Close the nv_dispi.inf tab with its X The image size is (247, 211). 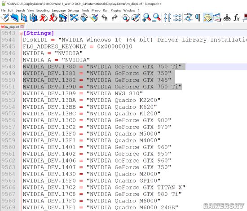[x=22, y=26]
